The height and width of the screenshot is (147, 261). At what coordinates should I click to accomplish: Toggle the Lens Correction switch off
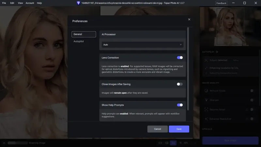[180, 58]
